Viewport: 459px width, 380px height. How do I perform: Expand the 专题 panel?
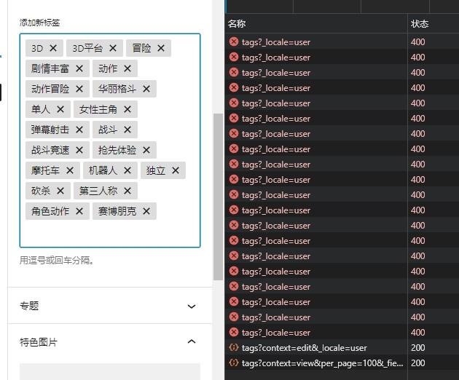191,306
